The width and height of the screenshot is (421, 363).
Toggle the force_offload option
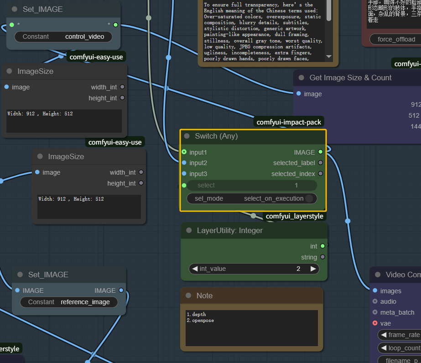(x=395, y=39)
